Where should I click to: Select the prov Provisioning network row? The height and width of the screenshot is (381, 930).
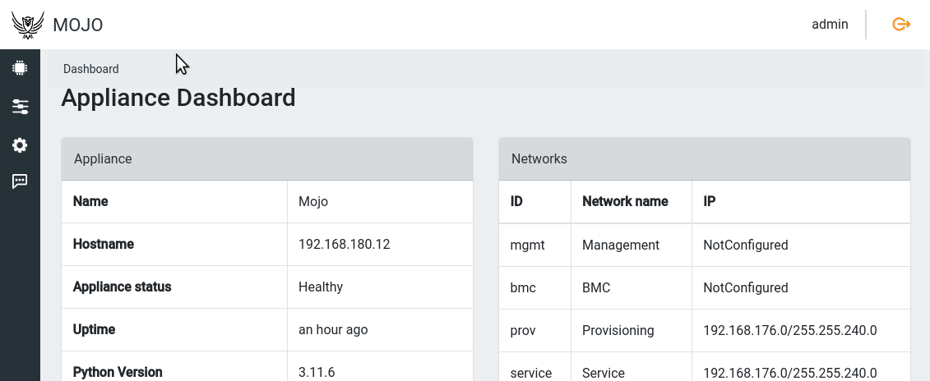704,330
